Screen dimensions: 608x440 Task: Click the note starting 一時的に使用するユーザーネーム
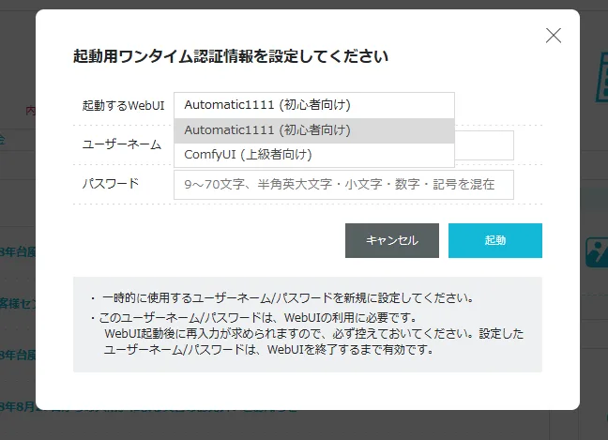[x=281, y=298]
